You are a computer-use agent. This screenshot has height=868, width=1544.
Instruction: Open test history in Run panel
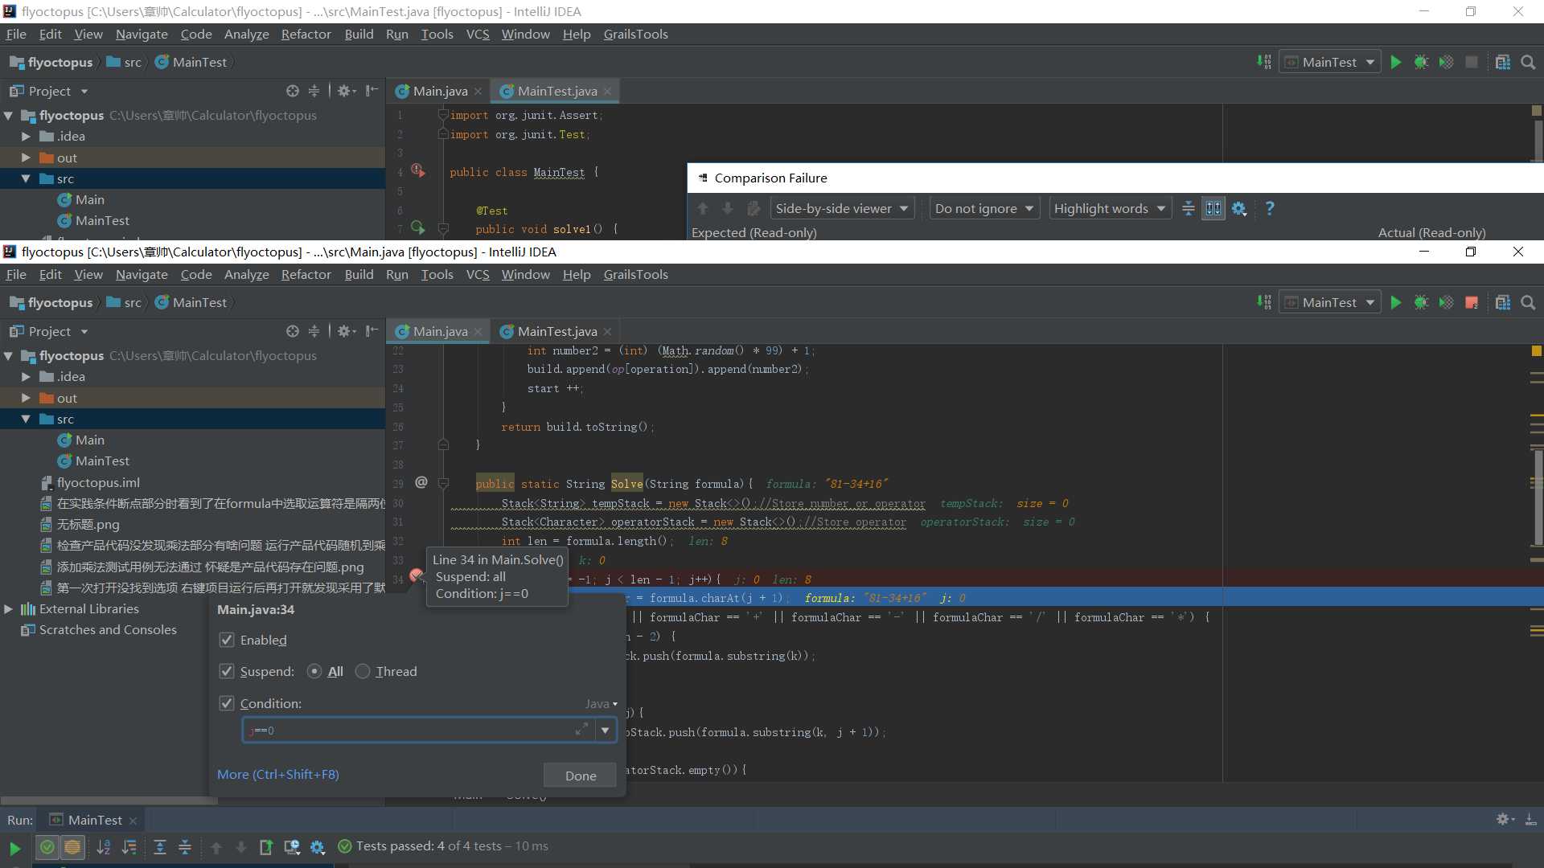292,847
